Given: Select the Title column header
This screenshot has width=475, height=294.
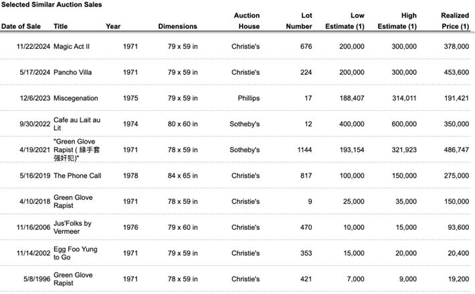Looking at the screenshot, I should [60, 27].
